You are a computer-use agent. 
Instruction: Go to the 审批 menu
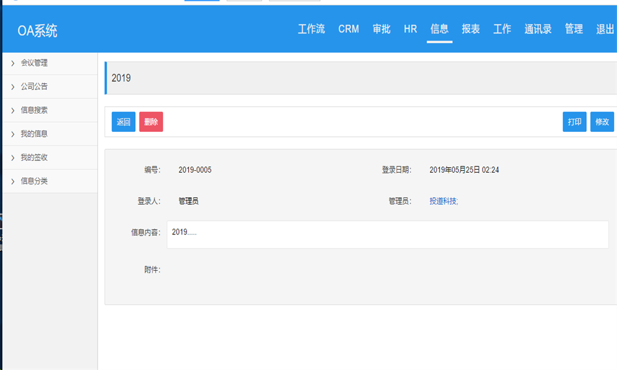point(381,29)
